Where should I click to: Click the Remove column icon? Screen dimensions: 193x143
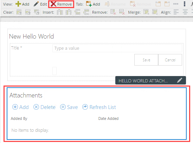(x=113, y=12)
